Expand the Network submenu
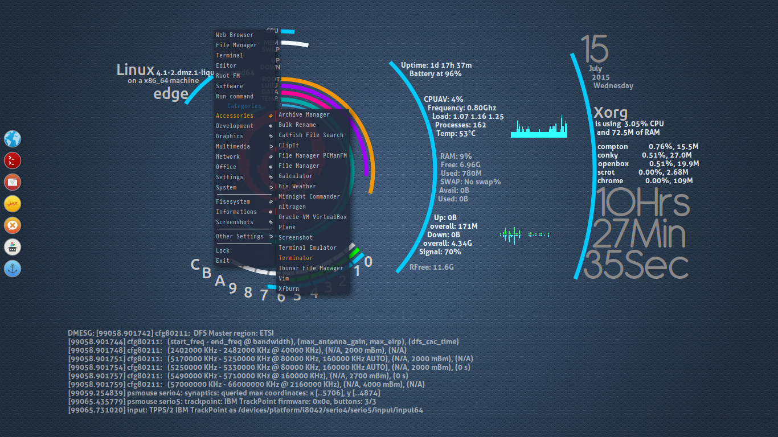 [245, 156]
